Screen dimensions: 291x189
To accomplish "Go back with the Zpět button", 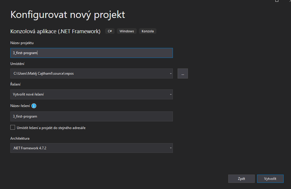I will [241, 179].
